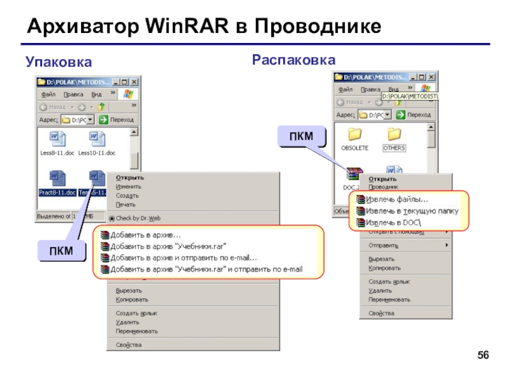Choose Создать ярлык in document context menu
This screenshot has height=380, width=507.
point(136,313)
